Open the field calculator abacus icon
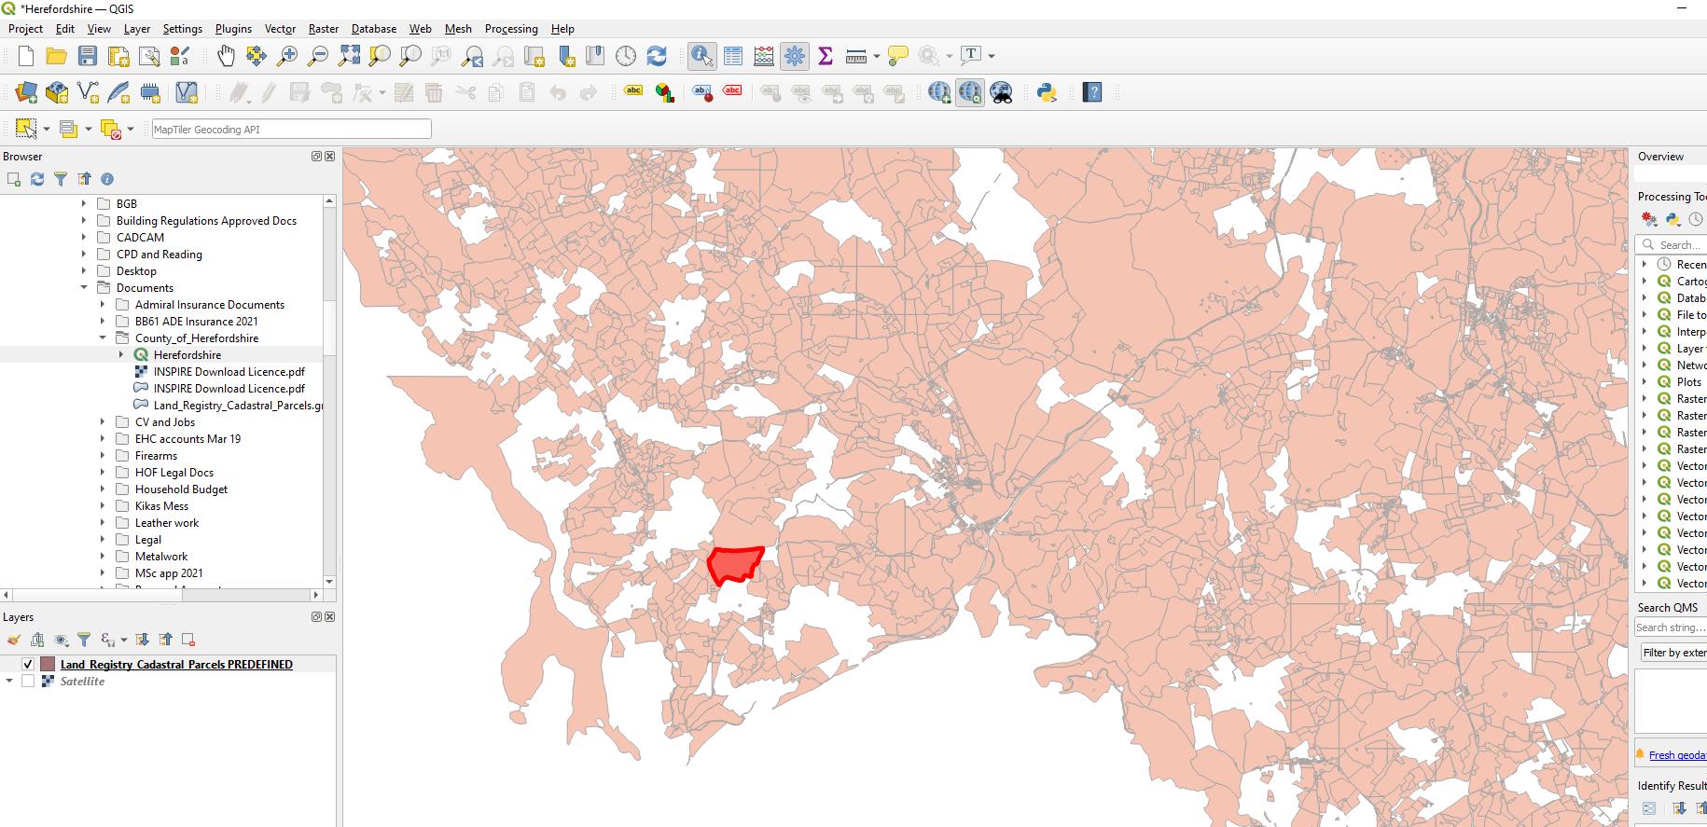This screenshot has width=1707, height=827. coord(764,56)
